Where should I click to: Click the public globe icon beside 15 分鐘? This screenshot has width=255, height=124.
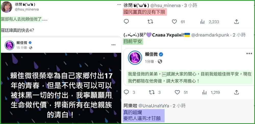[31, 48]
